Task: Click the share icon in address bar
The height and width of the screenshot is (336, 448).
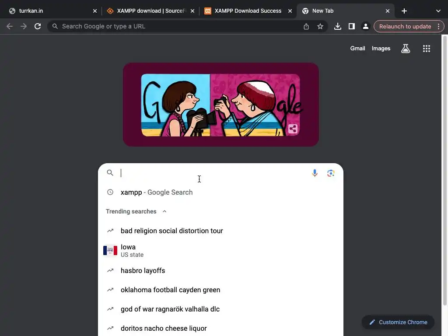Action: pos(306,26)
